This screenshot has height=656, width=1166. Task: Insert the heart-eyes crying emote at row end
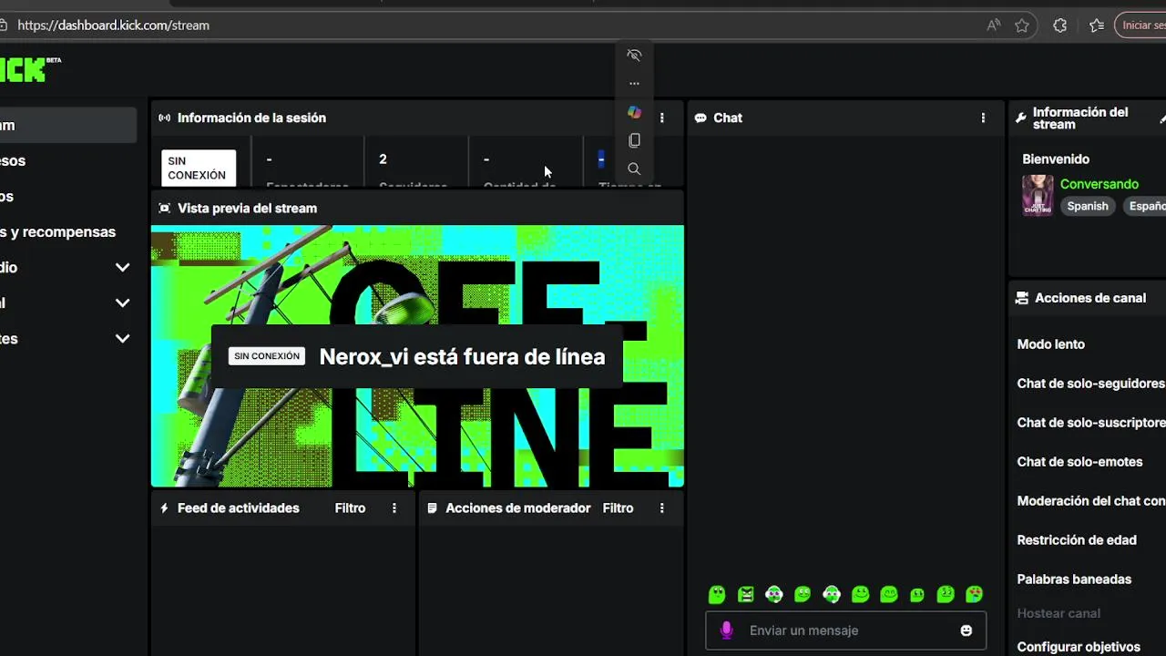click(x=974, y=595)
